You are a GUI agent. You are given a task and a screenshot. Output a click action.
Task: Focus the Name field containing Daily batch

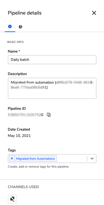(52, 60)
